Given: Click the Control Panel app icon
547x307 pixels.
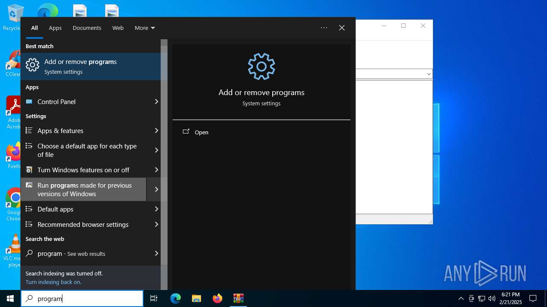Looking at the screenshot, I should [x=29, y=101].
